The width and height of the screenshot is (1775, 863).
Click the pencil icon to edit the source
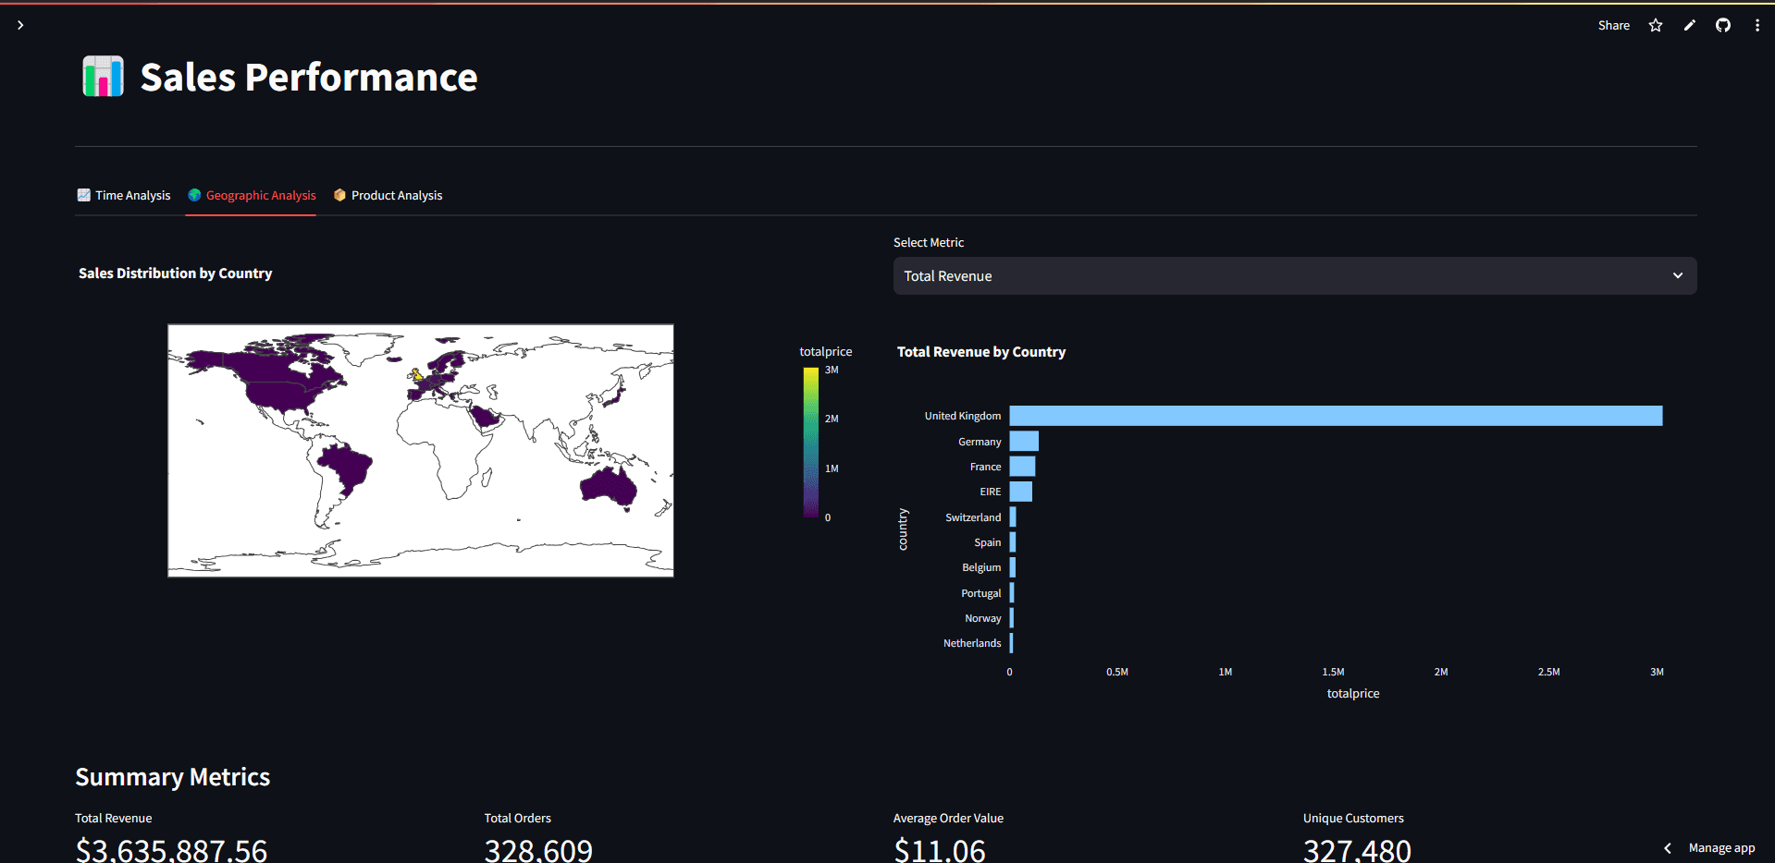[x=1689, y=25]
